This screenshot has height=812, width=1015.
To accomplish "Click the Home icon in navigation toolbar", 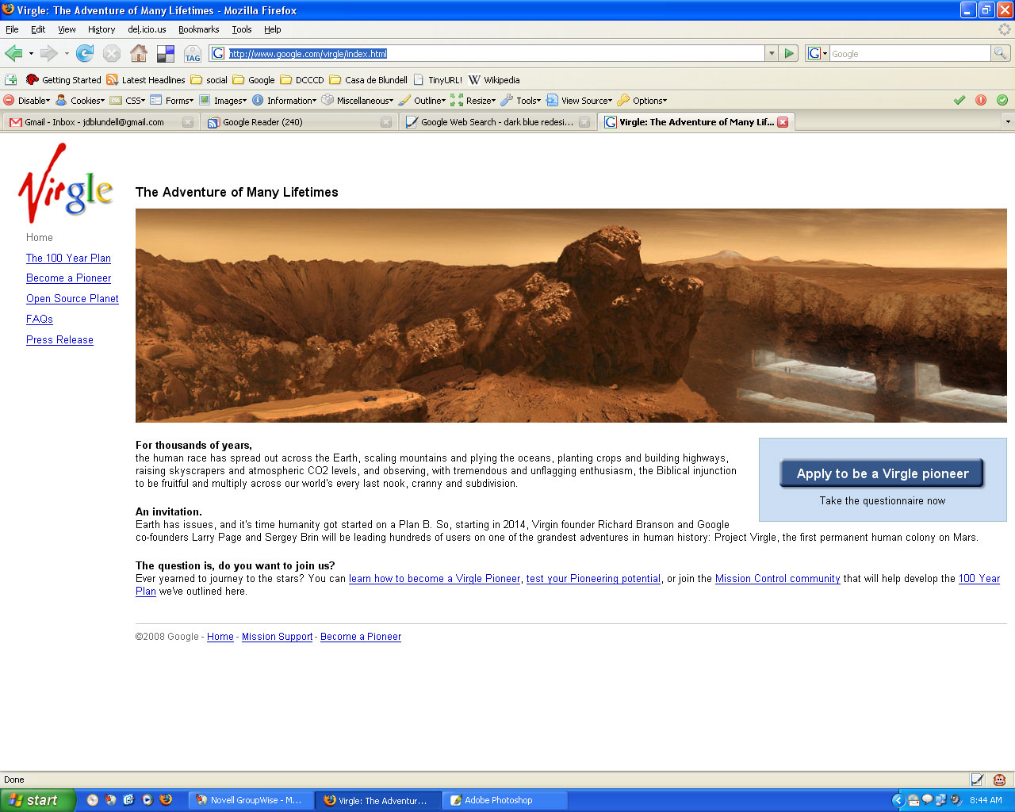I will click(139, 53).
